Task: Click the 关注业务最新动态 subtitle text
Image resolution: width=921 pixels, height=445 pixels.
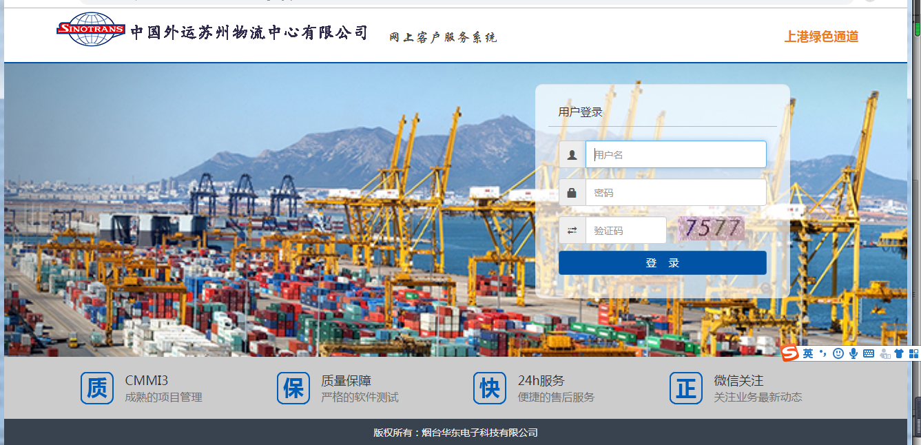Action: click(x=758, y=397)
